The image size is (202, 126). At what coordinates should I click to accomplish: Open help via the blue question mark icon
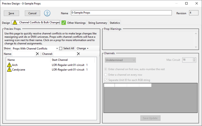47,13
